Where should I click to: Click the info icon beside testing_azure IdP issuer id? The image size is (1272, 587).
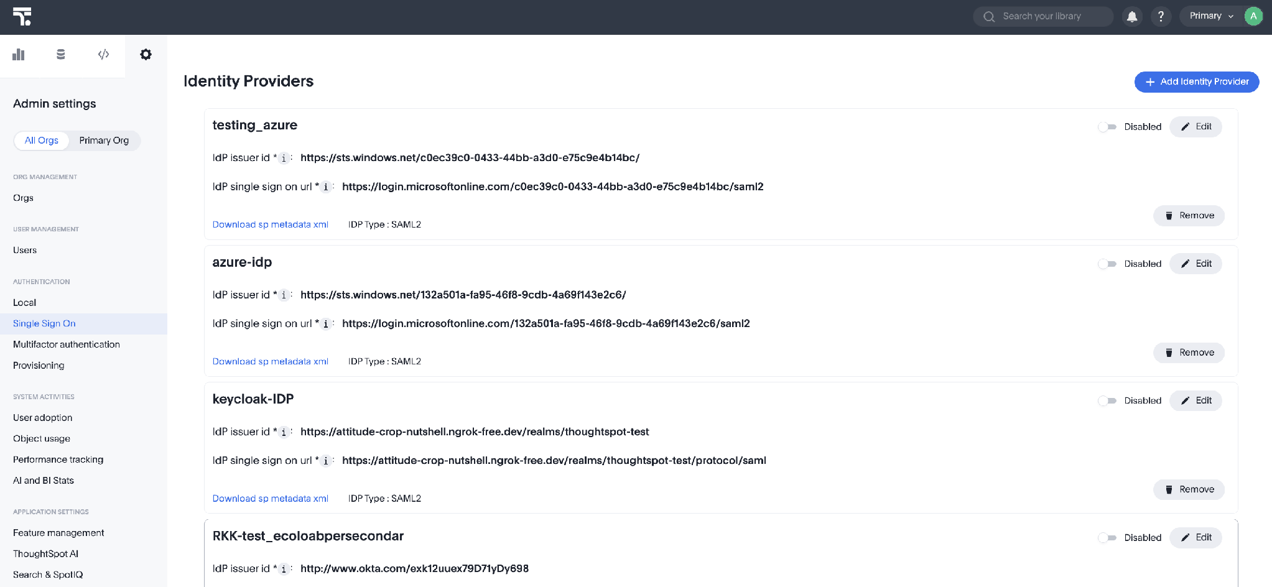tap(284, 158)
